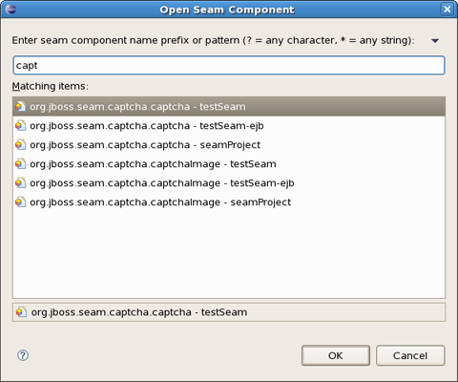This screenshot has height=382, width=458.
Task: Select 'org.jboss.seam.captcha.captchaImage - testSeam-ejb' row
Action: (229, 183)
